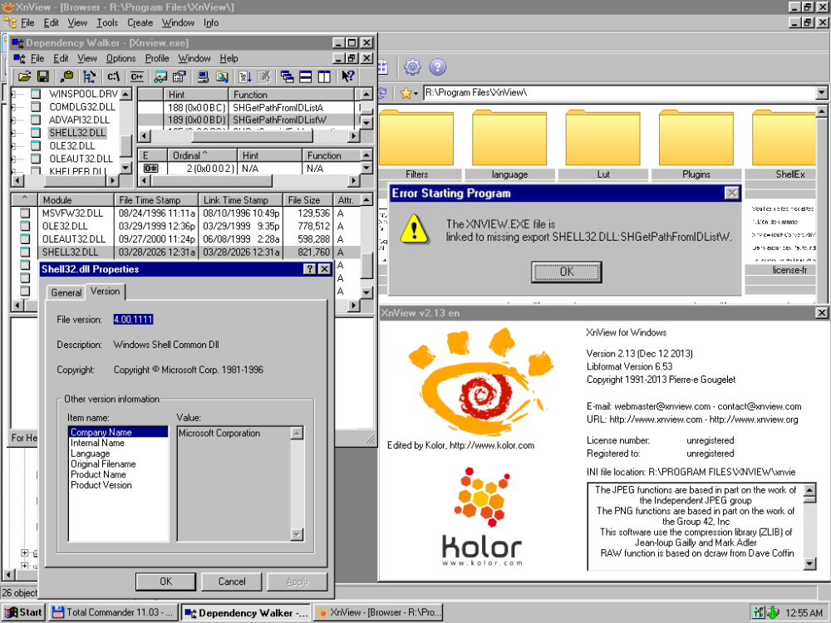Screen dimensions: 831x623
Task: Open the Profile menu in Dependency Walker
Action: pyautogui.click(x=157, y=58)
